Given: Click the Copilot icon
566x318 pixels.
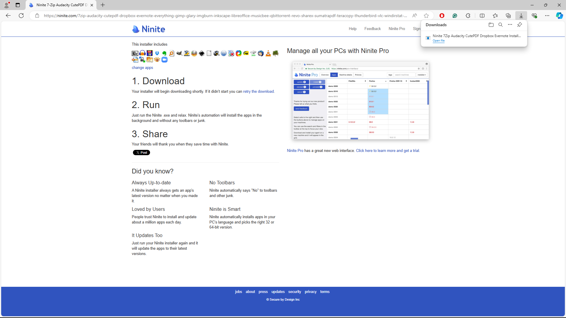Looking at the screenshot, I should coord(559,16).
